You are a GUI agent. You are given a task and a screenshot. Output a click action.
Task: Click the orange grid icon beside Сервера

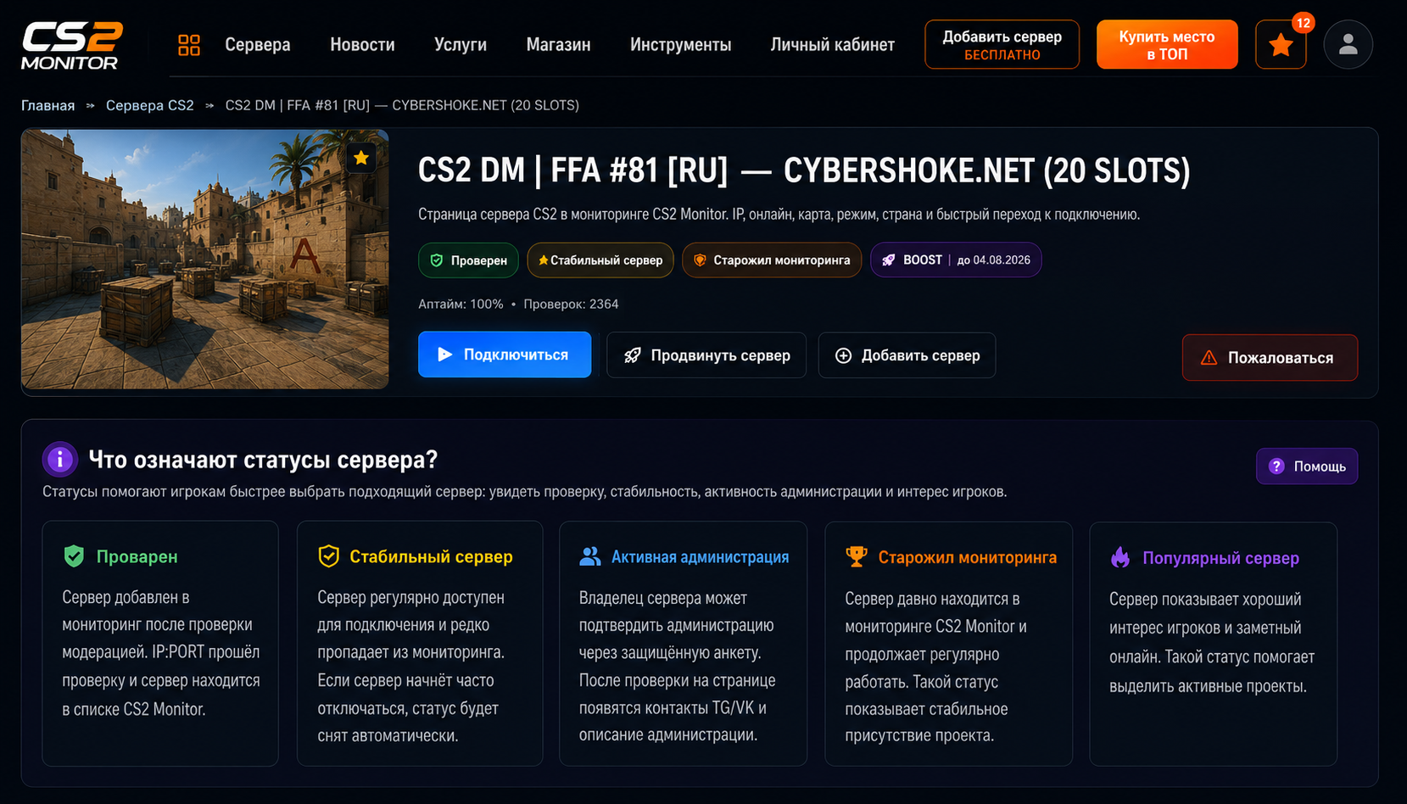[x=189, y=45]
